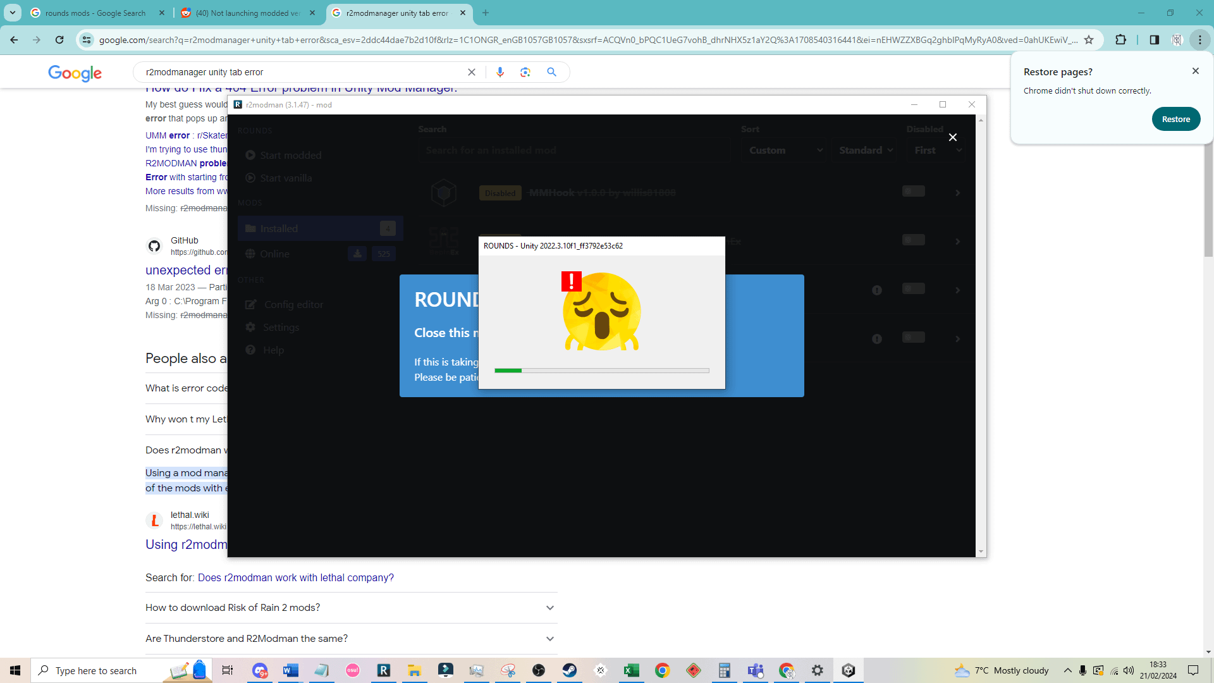Image resolution: width=1214 pixels, height=683 pixels.
Task: Open Chrome three-dot menu
Action: pos(1199,40)
